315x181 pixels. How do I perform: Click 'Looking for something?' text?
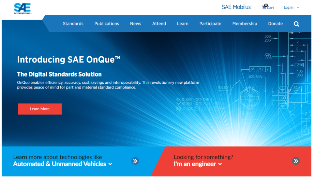[x=203, y=157]
